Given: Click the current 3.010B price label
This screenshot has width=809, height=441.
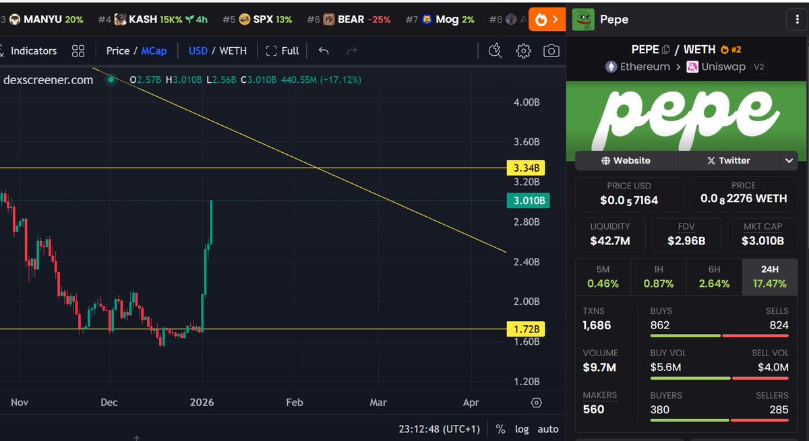Looking at the screenshot, I should coord(528,201).
